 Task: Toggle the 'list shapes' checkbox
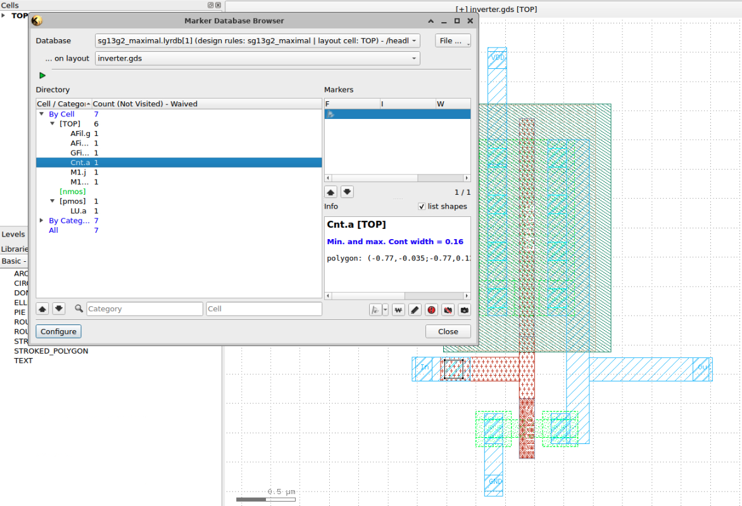422,207
